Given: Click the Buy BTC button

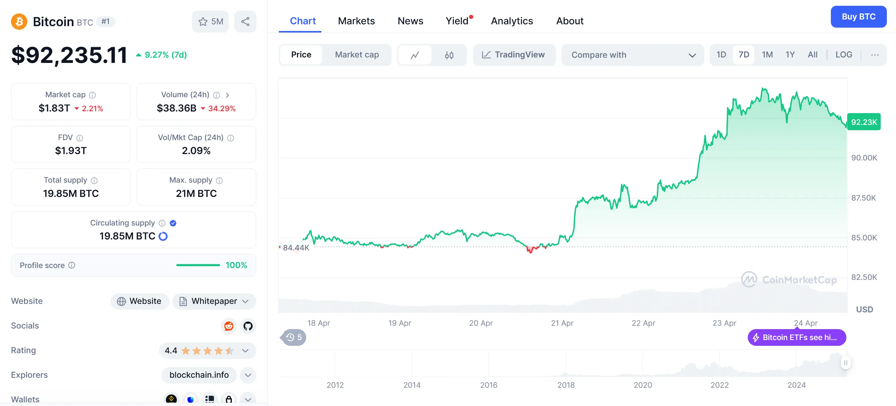Looking at the screenshot, I should point(858,17).
